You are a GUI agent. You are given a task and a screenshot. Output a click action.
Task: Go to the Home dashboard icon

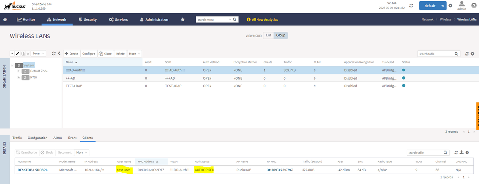[5, 20]
